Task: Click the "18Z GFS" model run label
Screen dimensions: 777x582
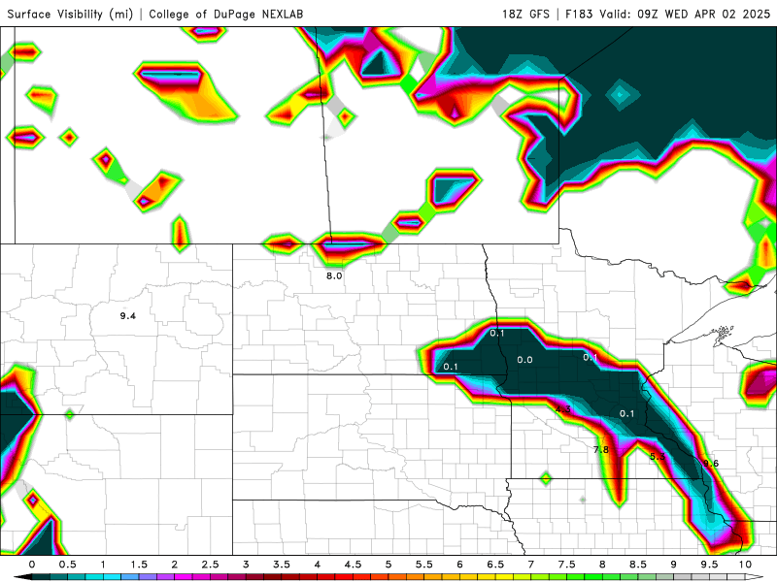Action: tap(525, 14)
